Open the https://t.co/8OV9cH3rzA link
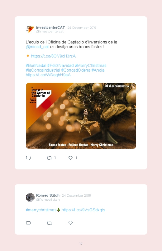The width and height of the screenshot is (162, 251). coord(53,56)
